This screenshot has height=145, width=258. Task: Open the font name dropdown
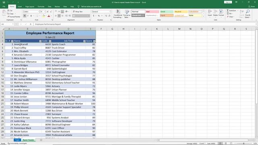[x=39, y=12]
